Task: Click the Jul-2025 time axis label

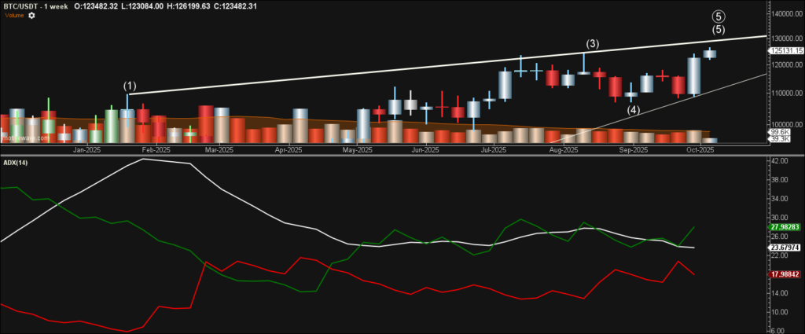Action: [x=494, y=150]
